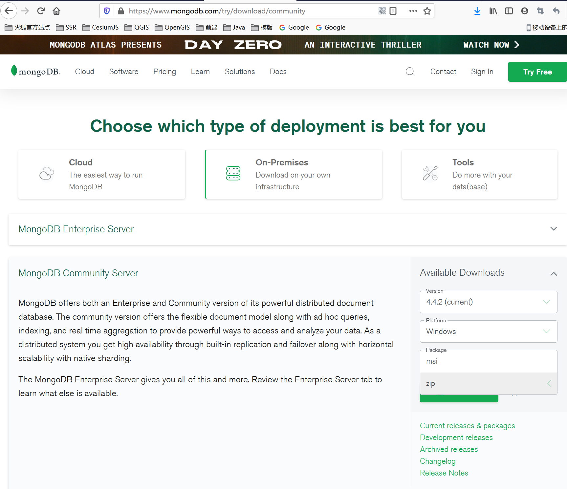The height and width of the screenshot is (489, 567).
Task: Click the green Try Free button
Action: 537,72
